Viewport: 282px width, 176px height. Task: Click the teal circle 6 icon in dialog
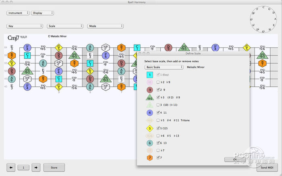coord(149,143)
